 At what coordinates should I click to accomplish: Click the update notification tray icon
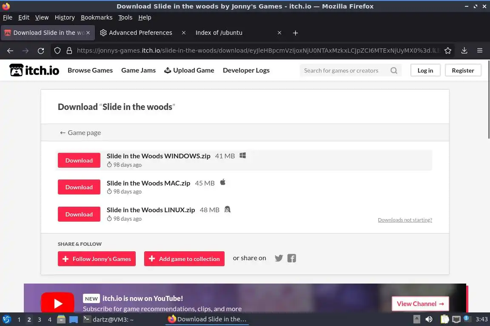pos(467,318)
